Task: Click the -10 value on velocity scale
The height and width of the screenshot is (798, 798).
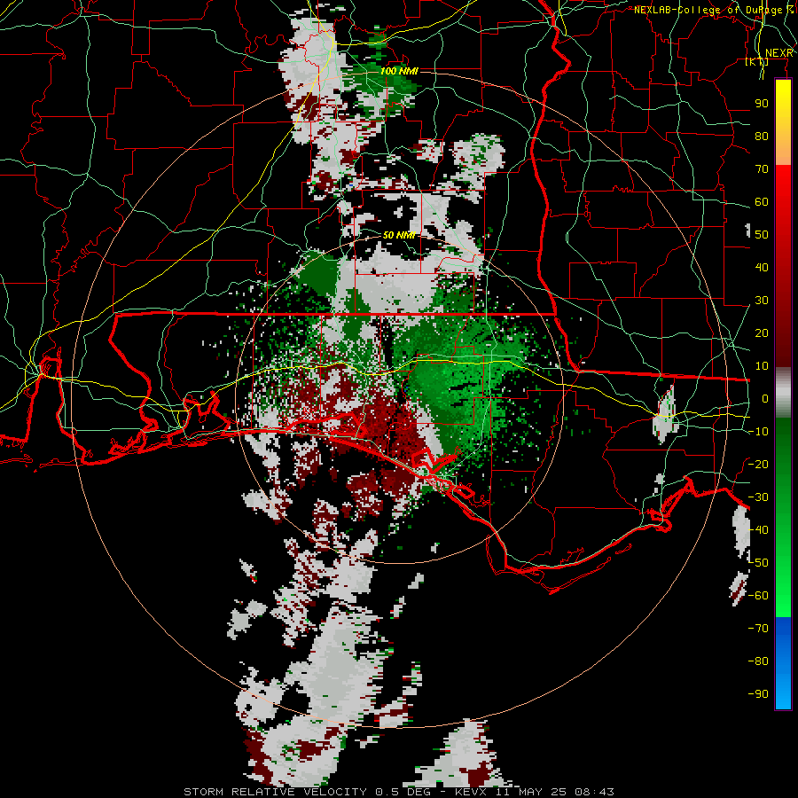Action: (x=758, y=432)
